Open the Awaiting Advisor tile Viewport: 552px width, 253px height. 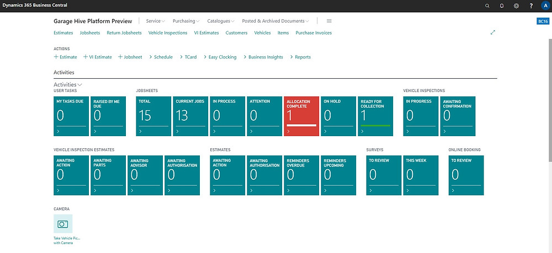(x=145, y=175)
